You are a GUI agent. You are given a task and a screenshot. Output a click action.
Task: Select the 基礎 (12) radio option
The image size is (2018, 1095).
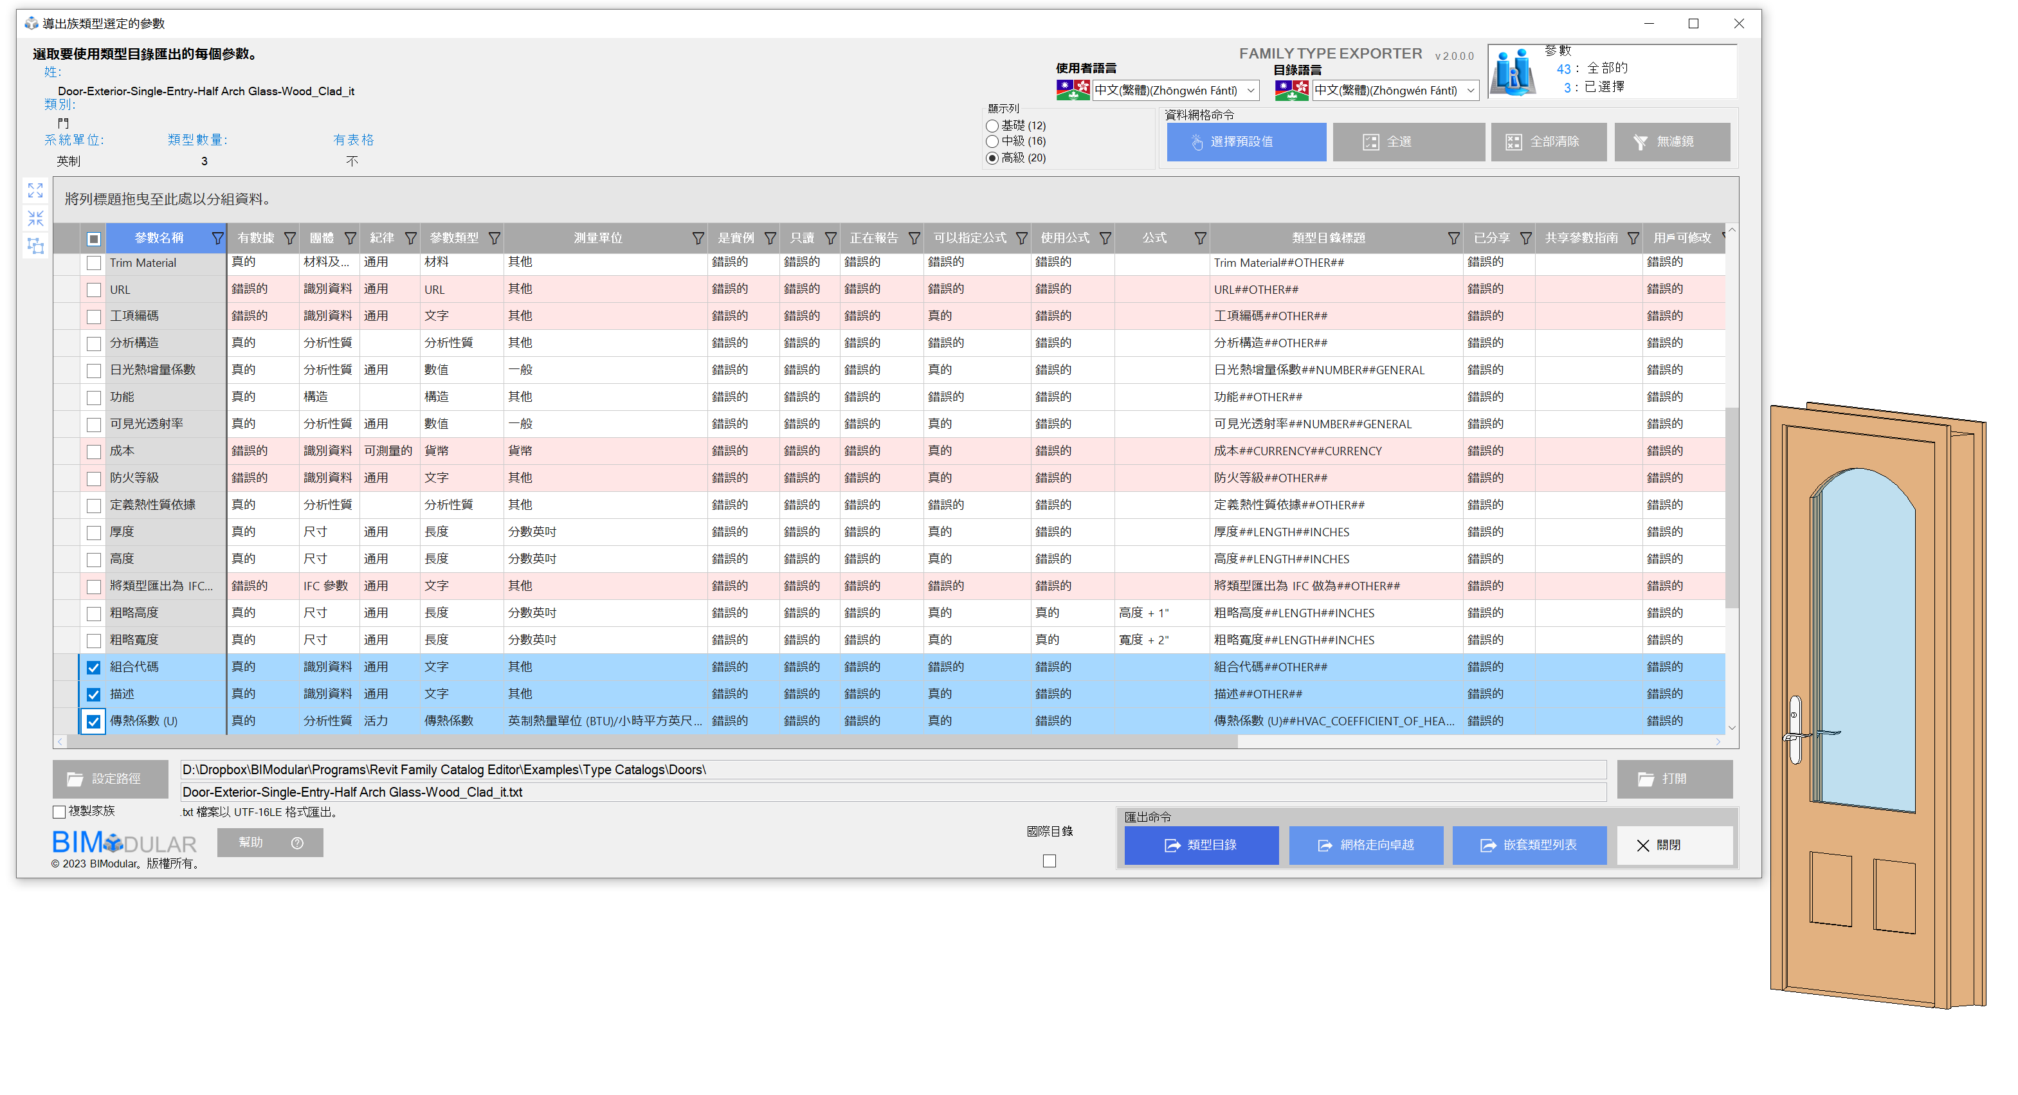point(992,125)
